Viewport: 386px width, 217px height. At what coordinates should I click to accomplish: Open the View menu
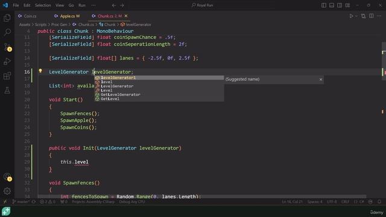coord(60,5)
